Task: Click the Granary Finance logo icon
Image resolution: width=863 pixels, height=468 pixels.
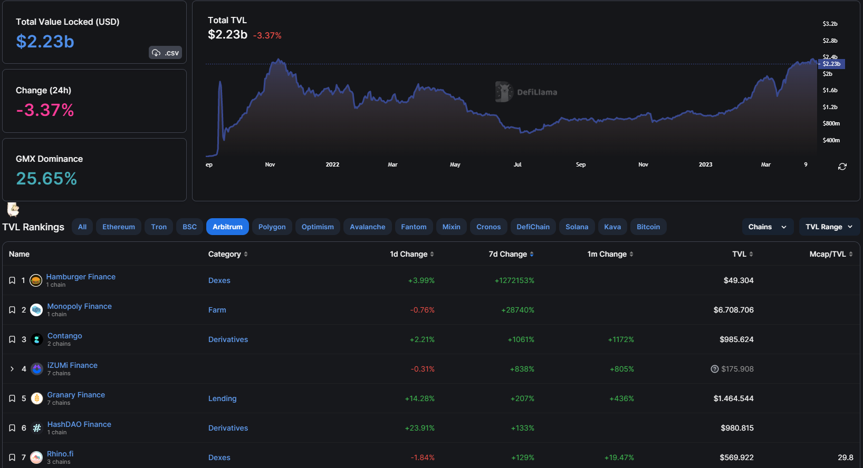Action: point(37,398)
